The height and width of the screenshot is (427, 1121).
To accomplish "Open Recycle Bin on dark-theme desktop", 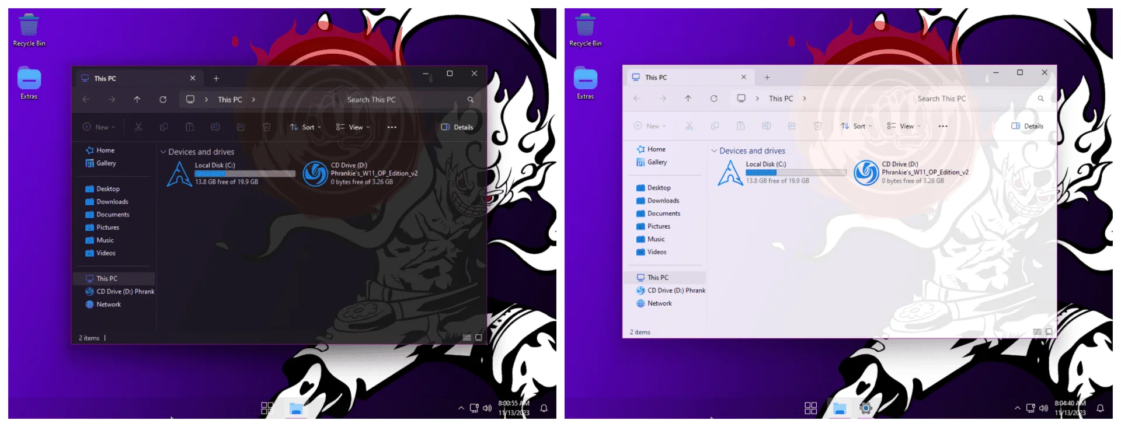I will [x=29, y=30].
